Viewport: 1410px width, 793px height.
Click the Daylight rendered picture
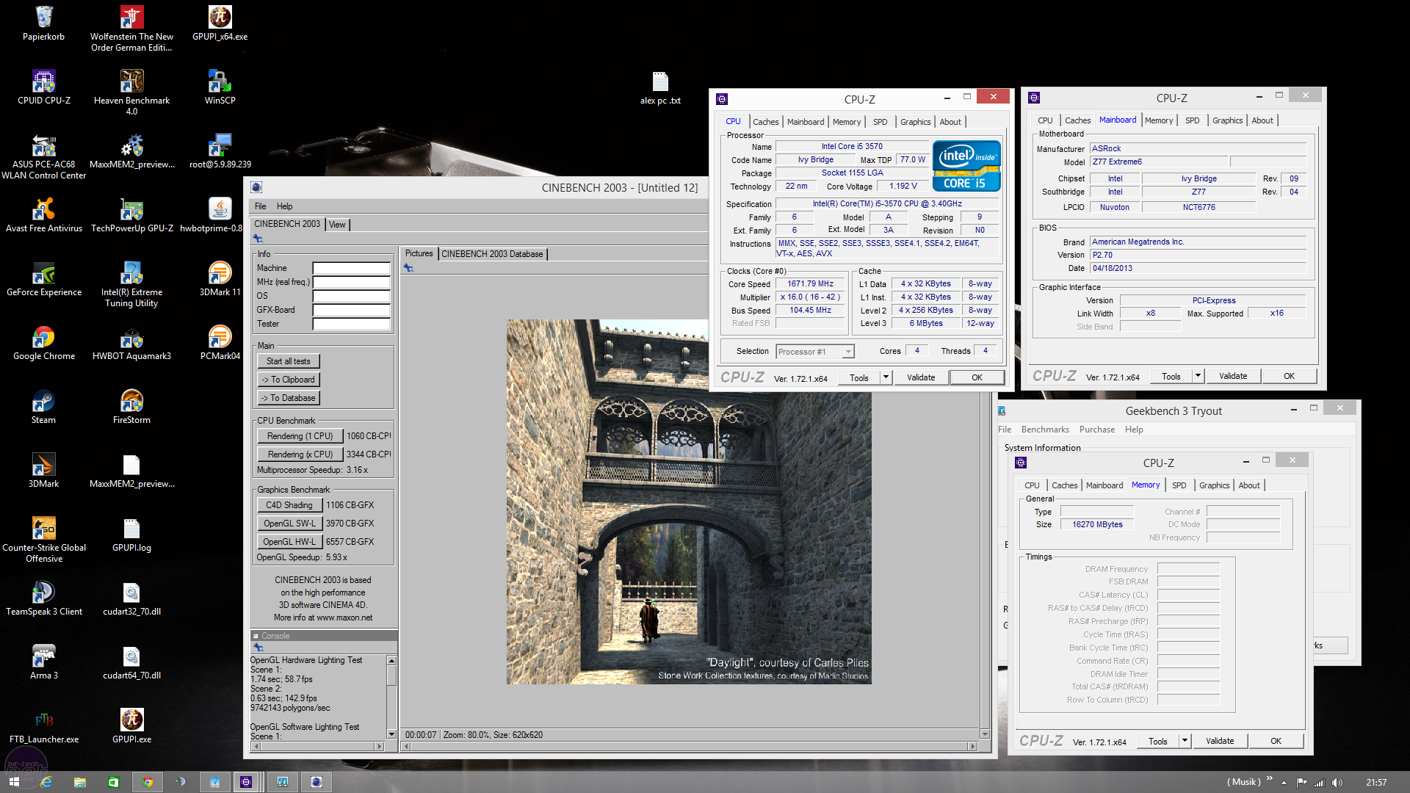coord(689,501)
